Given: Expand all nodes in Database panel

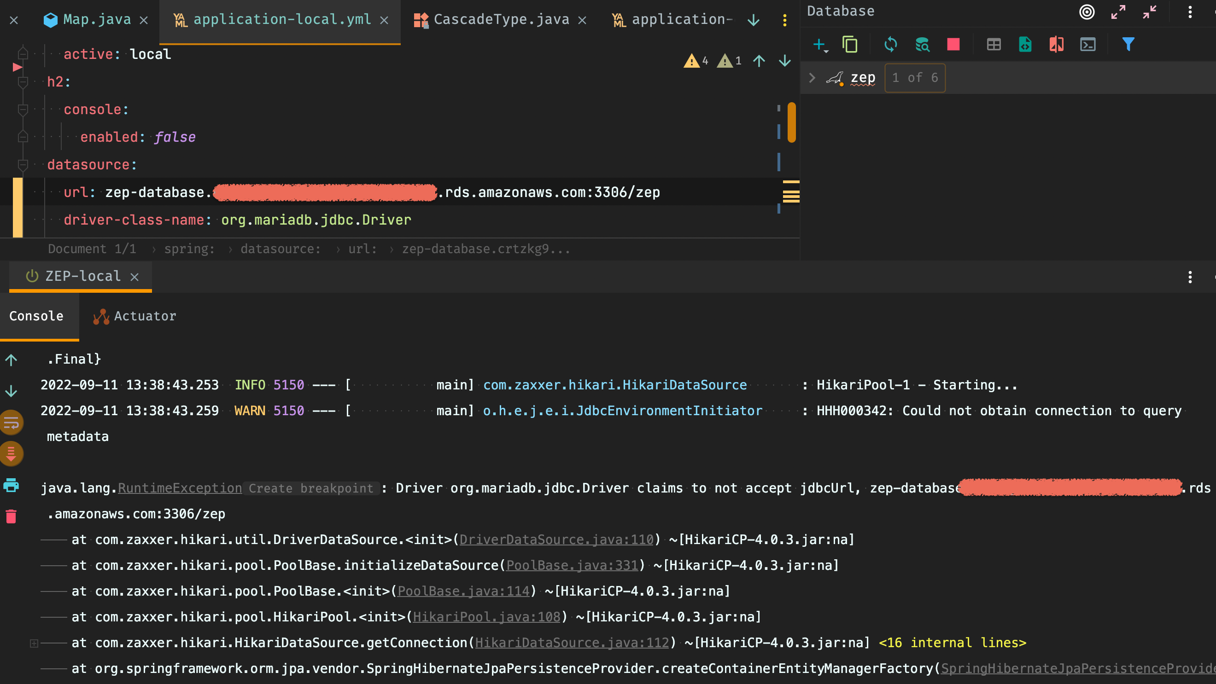Looking at the screenshot, I should (x=1118, y=12).
